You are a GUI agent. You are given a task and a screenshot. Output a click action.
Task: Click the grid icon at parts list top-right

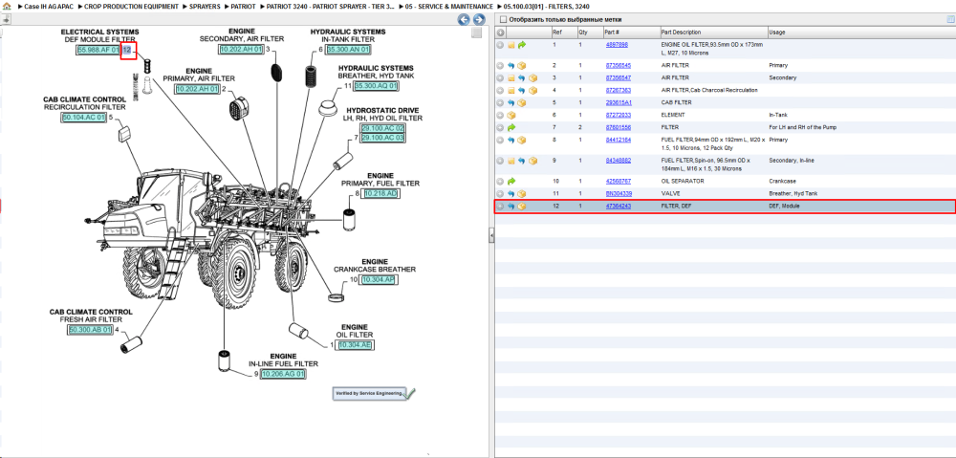click(x=950, y=19)
